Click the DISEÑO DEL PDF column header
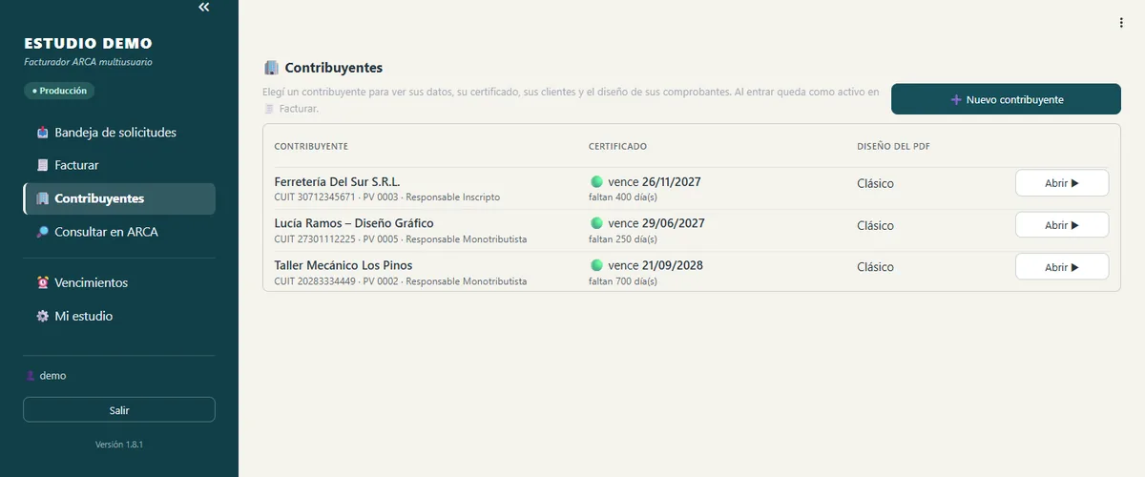The height and width of the screenshot is (477, 1145). tap(895, 146)
